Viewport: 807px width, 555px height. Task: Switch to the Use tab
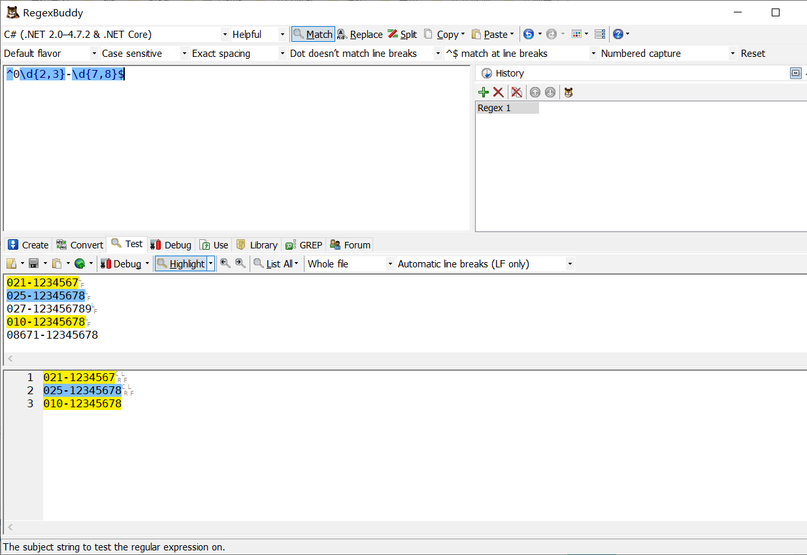point(214,244)
